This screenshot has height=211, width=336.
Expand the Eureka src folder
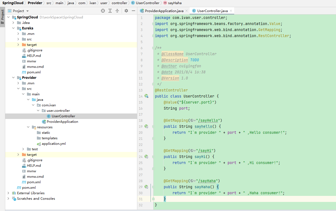18,39
